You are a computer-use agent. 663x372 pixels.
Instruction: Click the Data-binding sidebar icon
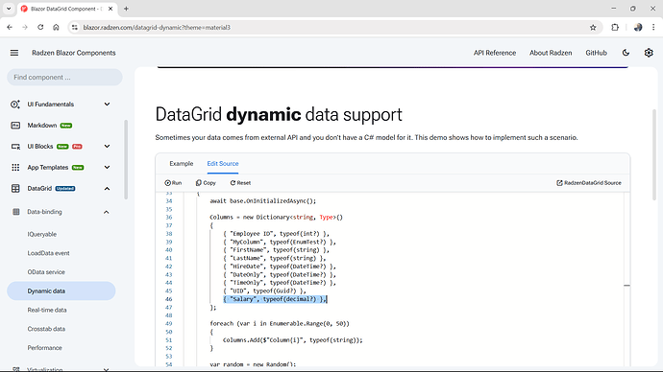click(16, 212)
